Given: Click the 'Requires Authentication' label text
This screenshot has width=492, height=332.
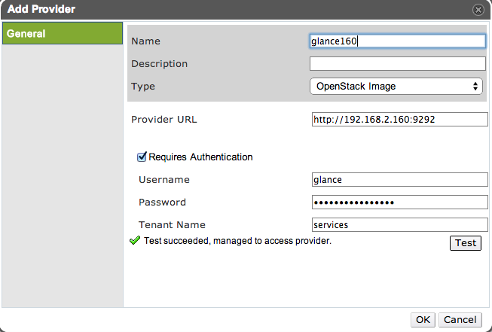Looking at the screenshot, I should click(200, 157).
